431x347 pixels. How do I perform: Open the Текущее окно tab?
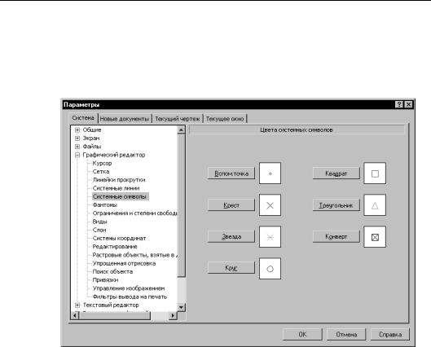225,119
